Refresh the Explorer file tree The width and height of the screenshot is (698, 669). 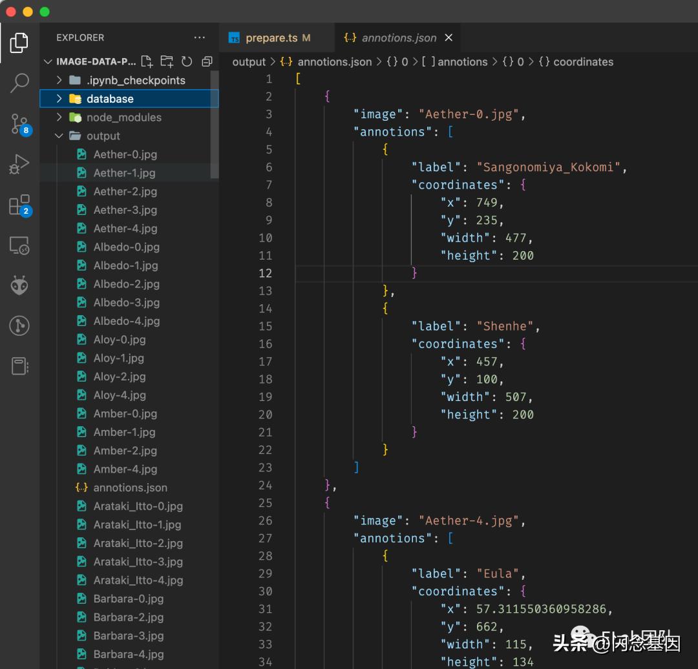pyautogui.click(x=187, y=62)
